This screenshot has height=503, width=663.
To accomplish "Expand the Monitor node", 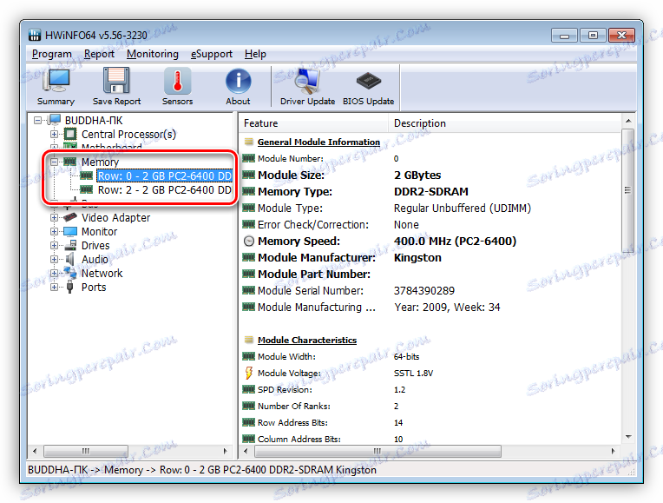I will pyautogui.click(x=54, y=232).
